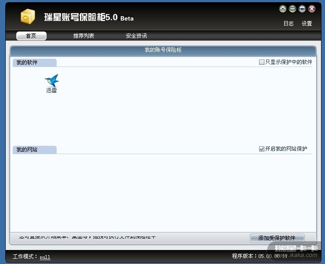
Task: Click the green skin/mode window button
Action: 283,9
